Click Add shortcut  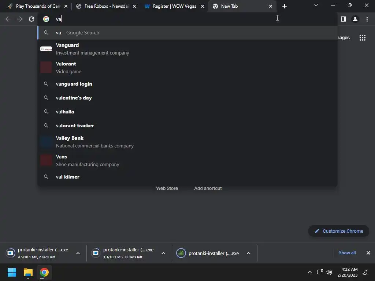(208, 188)
